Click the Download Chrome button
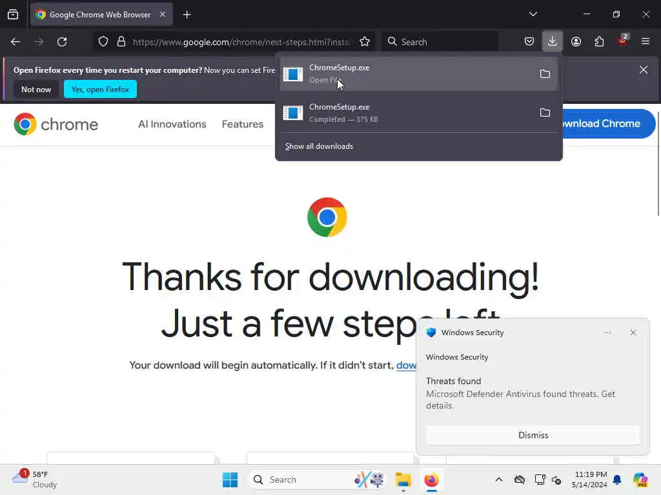This screenshot has height=495, width=661. click(608, 124)
